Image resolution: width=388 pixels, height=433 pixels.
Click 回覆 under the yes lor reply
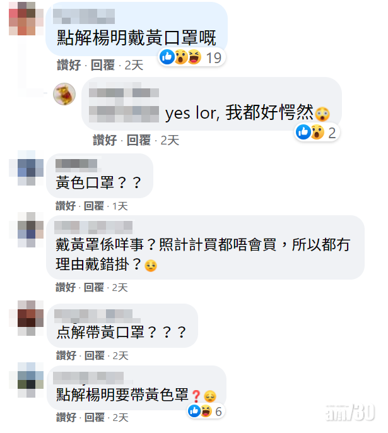click(139, 140)
